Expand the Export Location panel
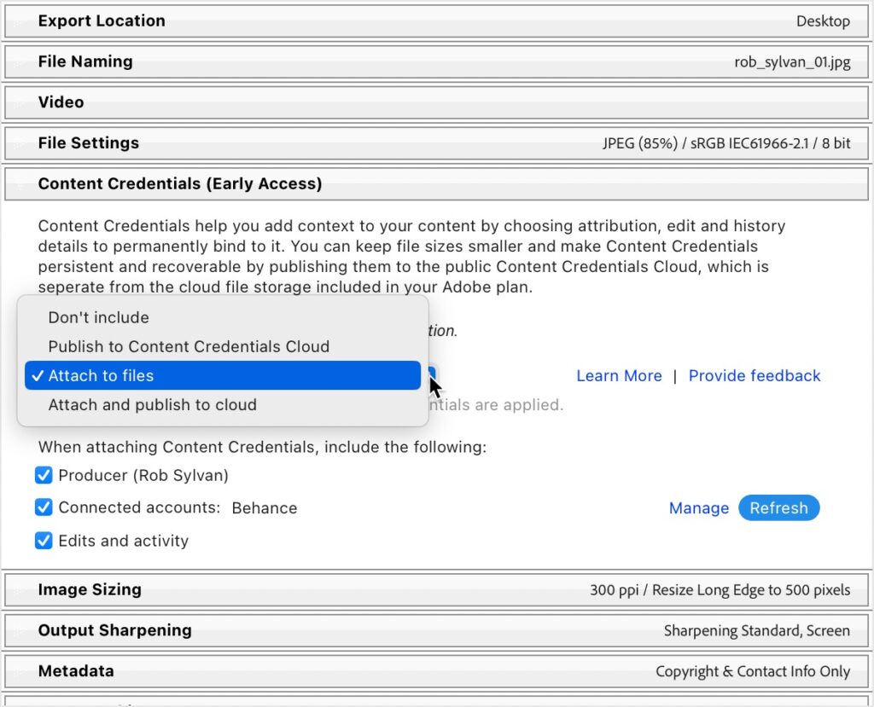874x707 pixels. tap(436, 21)
